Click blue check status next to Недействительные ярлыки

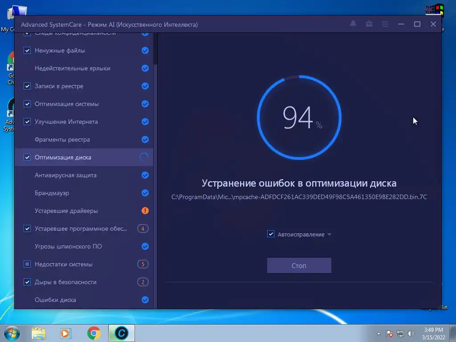coord(145,68)
